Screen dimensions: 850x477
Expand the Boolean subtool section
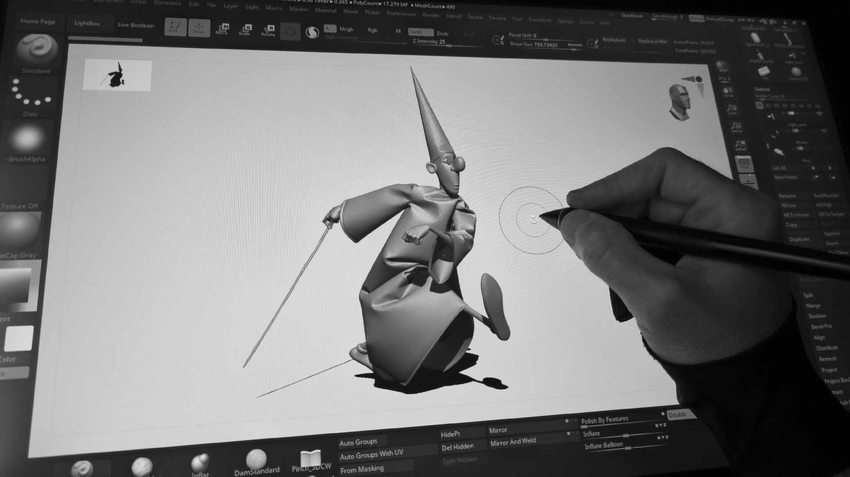tap(817, 316)
